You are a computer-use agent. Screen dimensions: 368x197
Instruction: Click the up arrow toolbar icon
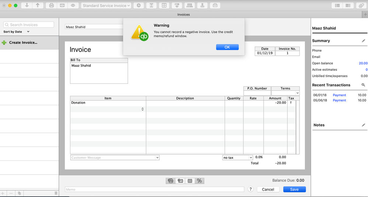(38, 6)
